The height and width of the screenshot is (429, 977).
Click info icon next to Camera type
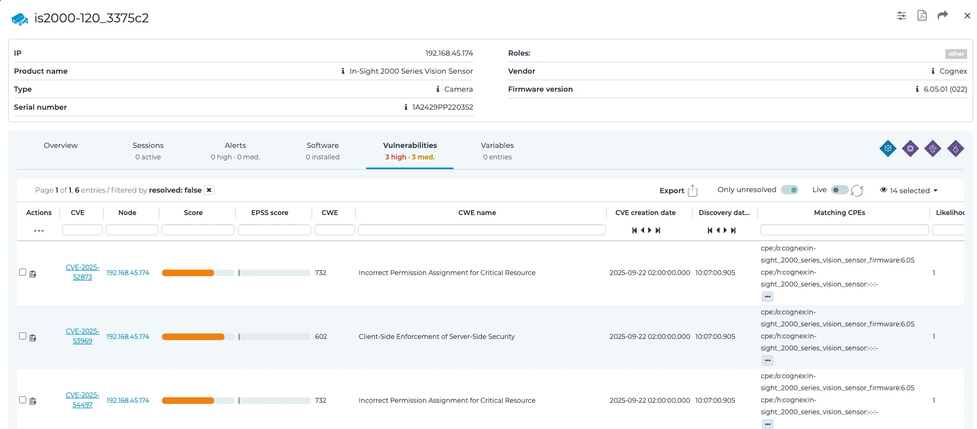click(x=438, y=89)
